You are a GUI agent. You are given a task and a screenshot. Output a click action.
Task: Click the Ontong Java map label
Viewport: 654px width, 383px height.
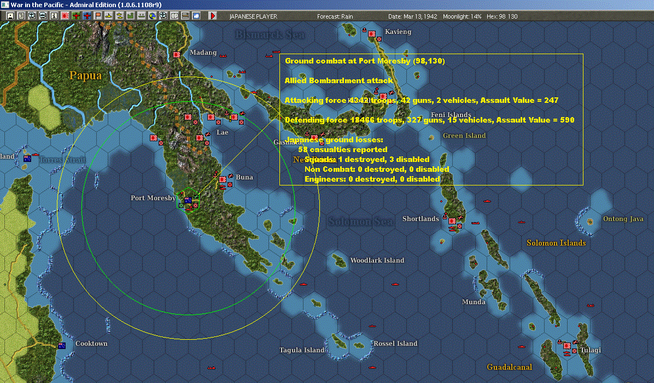(623, 219)
